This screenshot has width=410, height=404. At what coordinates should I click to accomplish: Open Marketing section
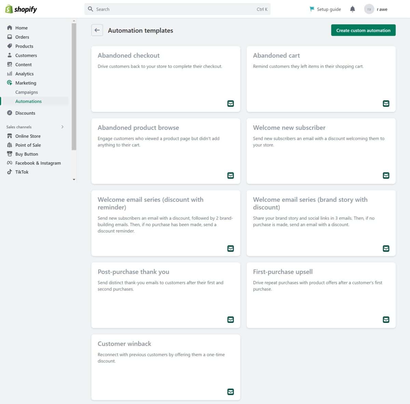tap(26, 83)
